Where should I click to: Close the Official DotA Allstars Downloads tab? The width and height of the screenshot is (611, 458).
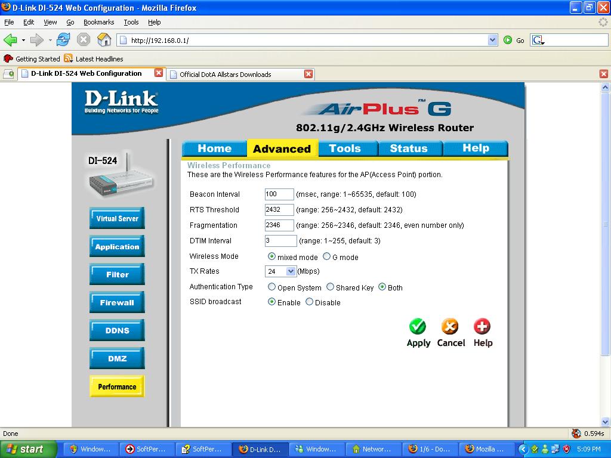pyautogui.click(x=308, y=74)
